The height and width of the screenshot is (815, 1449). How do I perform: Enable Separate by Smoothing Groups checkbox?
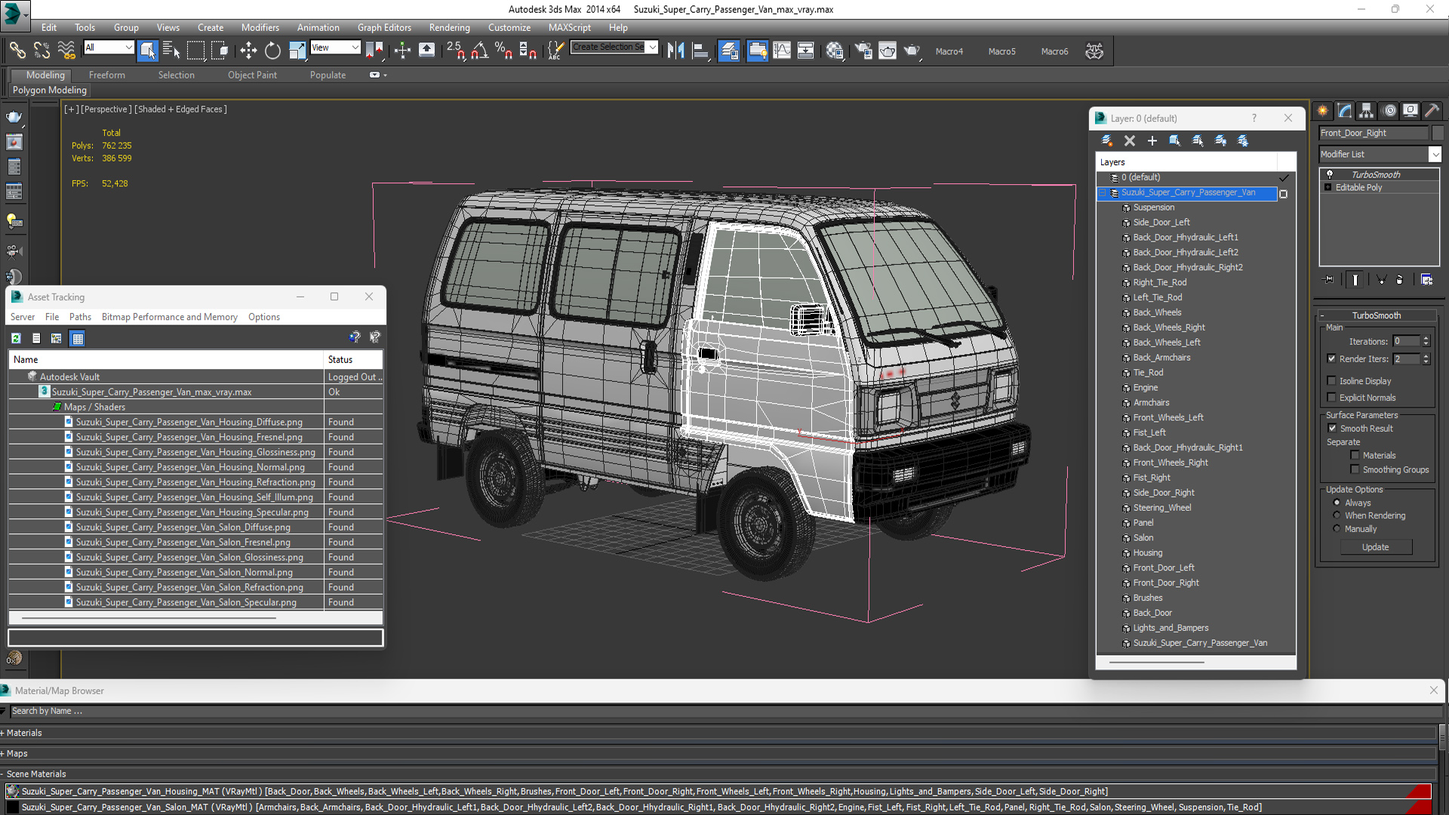[x=1355, y=469]
